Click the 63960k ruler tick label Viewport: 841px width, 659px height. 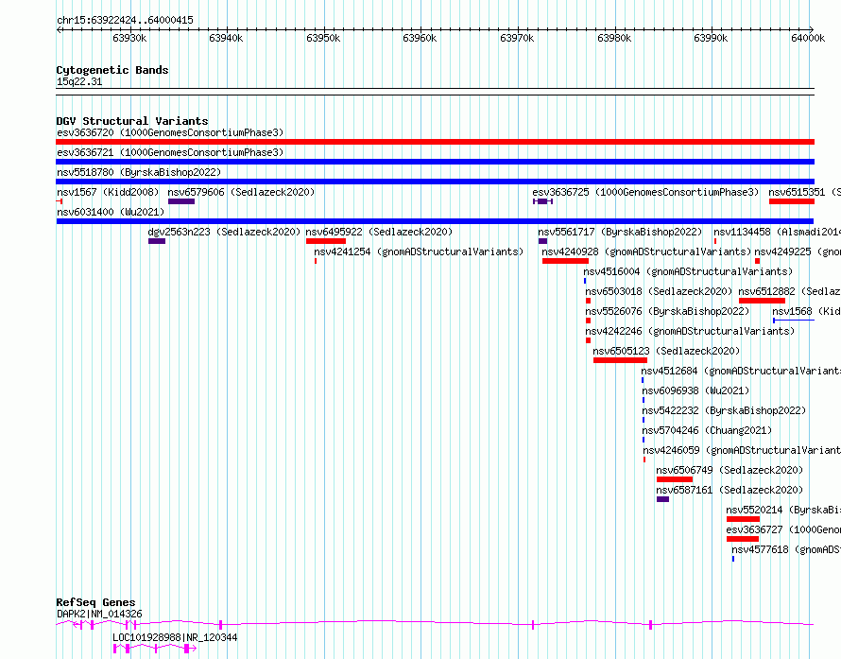tap(420, 38)
